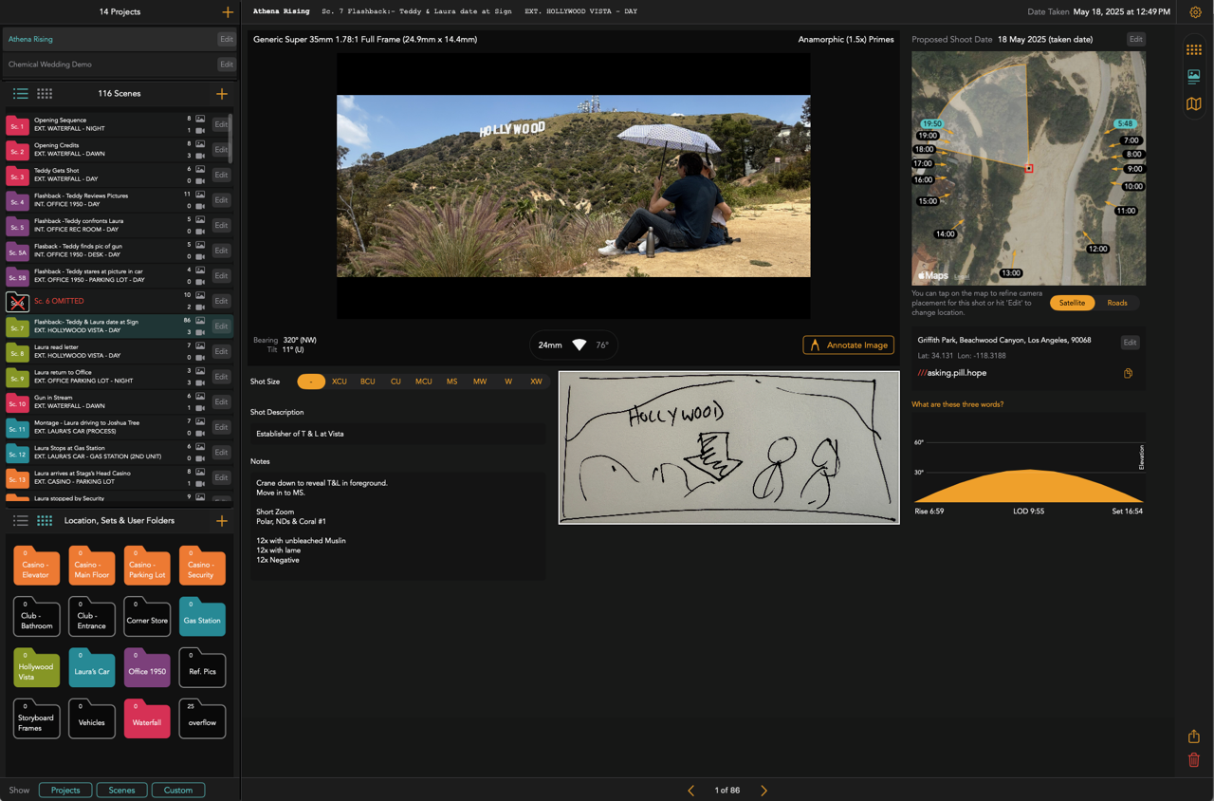Image resolution: width=1214 pixels, height=801 pixels.
Task: Open Sc. 1 Opening Sequence folder icon
Action: pos(17,125)
